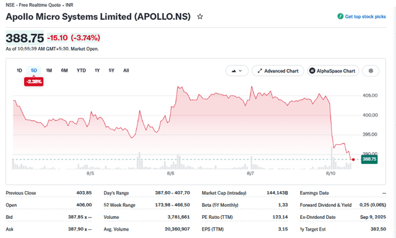Click Open value 406.00
Image resolution: width=396 pixels, height=238 pixels.
[84, 205]
